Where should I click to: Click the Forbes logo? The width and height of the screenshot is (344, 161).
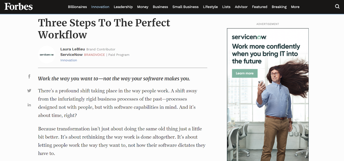point(19,7)
